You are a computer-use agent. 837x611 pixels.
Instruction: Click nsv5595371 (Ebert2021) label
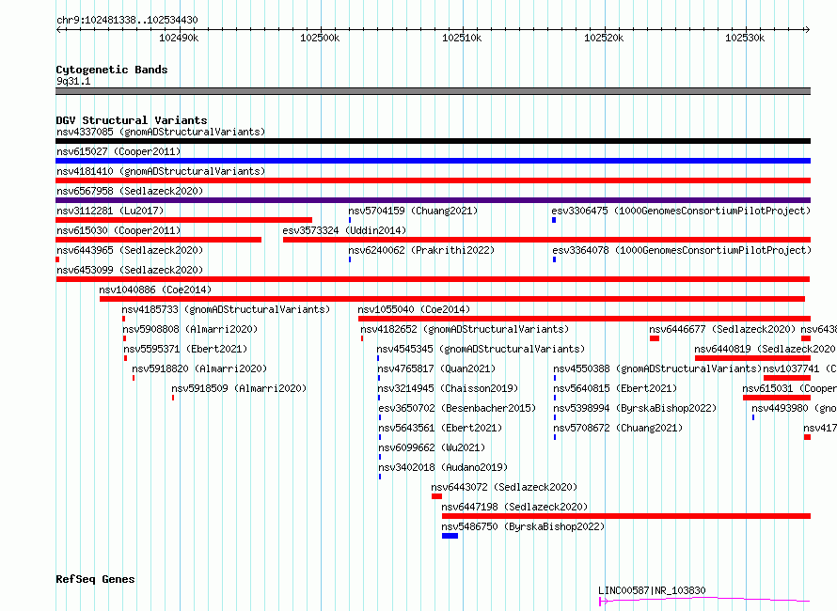(185, 349)
